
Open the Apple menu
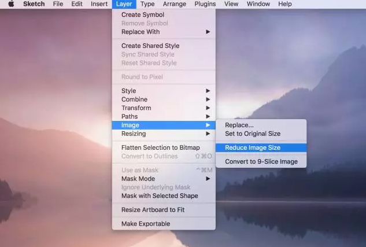(11, 4)
